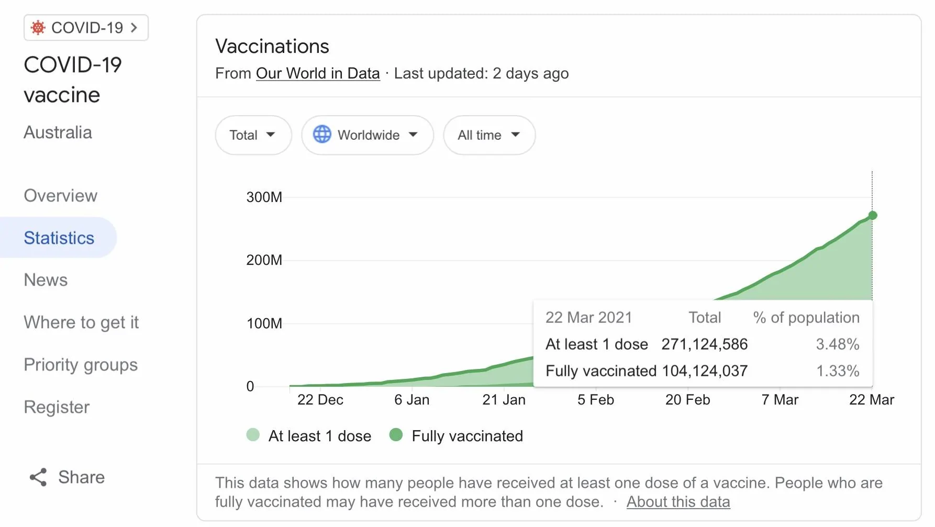Click the share icon in the sidebar
The image size is (935, 527).
(x=38, y=477)
